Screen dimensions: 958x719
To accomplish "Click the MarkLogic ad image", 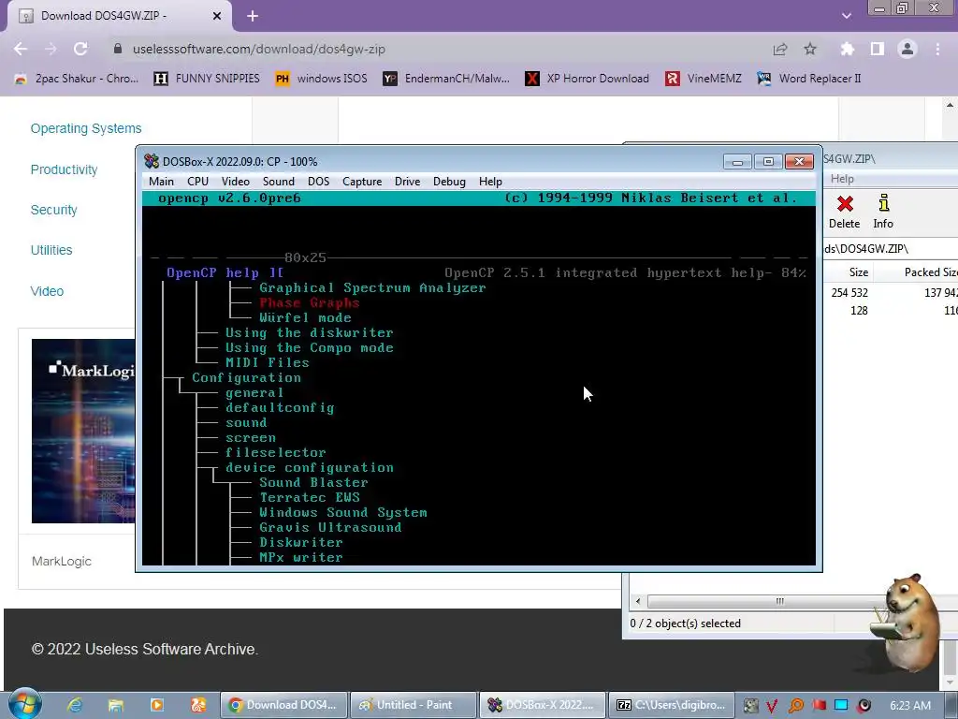I will pos(83,431).
